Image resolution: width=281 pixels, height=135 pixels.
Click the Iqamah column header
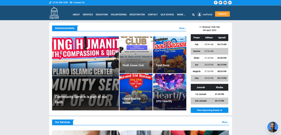tap(222, 38)
